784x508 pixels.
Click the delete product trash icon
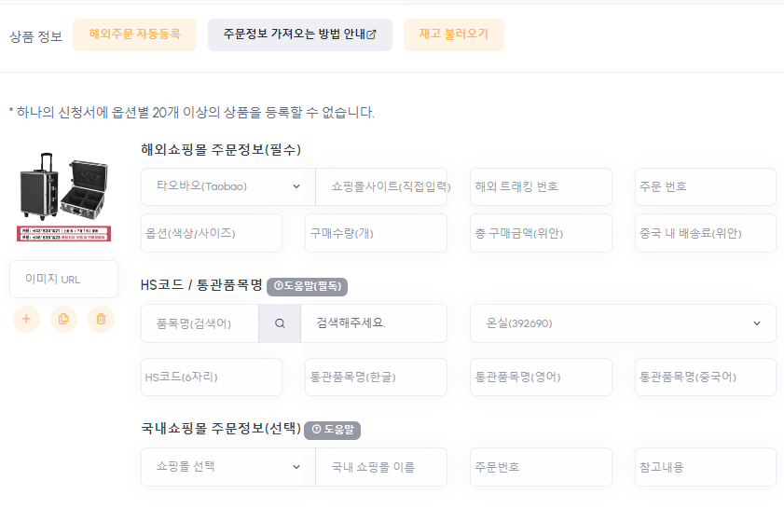point(101,319)
